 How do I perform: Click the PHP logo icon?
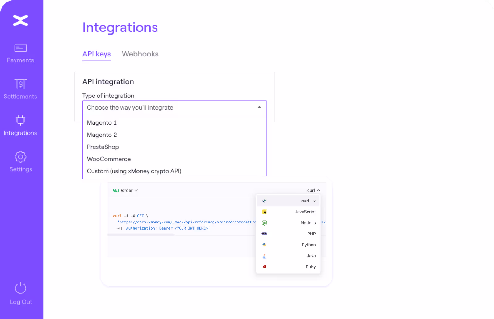tap(264, 234)
